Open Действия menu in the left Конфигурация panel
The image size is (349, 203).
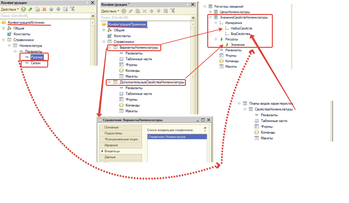[10, 9]
